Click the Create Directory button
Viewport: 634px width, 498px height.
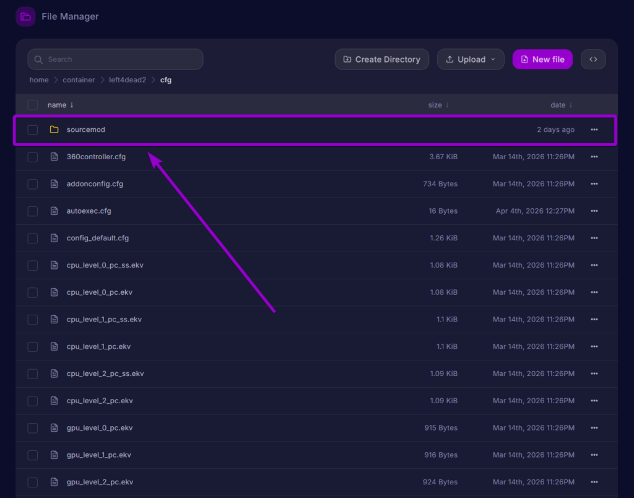(381, 59)
